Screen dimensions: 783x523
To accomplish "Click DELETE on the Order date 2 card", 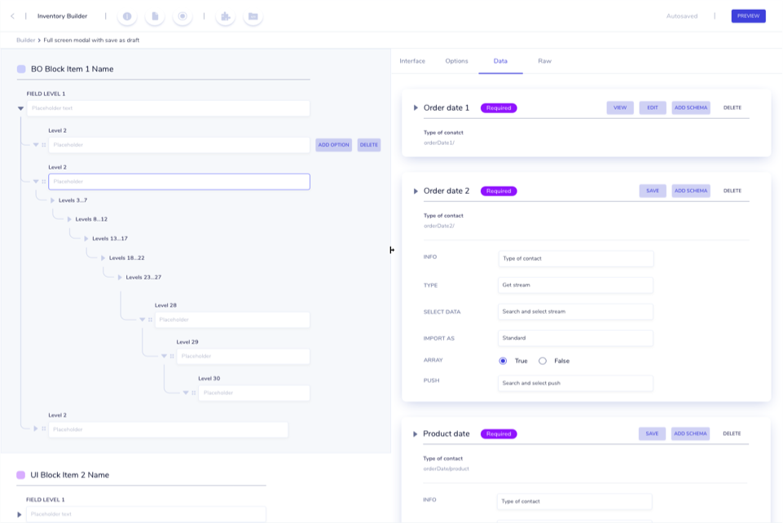I will tap(732, 191).
